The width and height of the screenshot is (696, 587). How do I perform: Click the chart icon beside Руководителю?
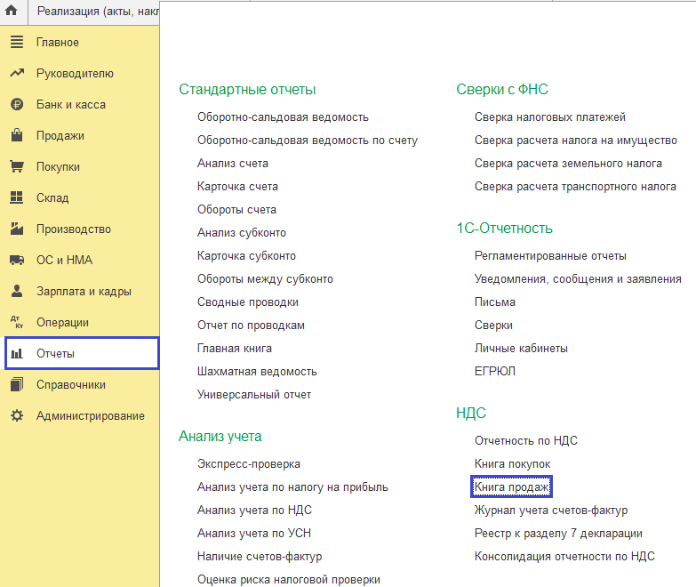click(x=16, y=74)
